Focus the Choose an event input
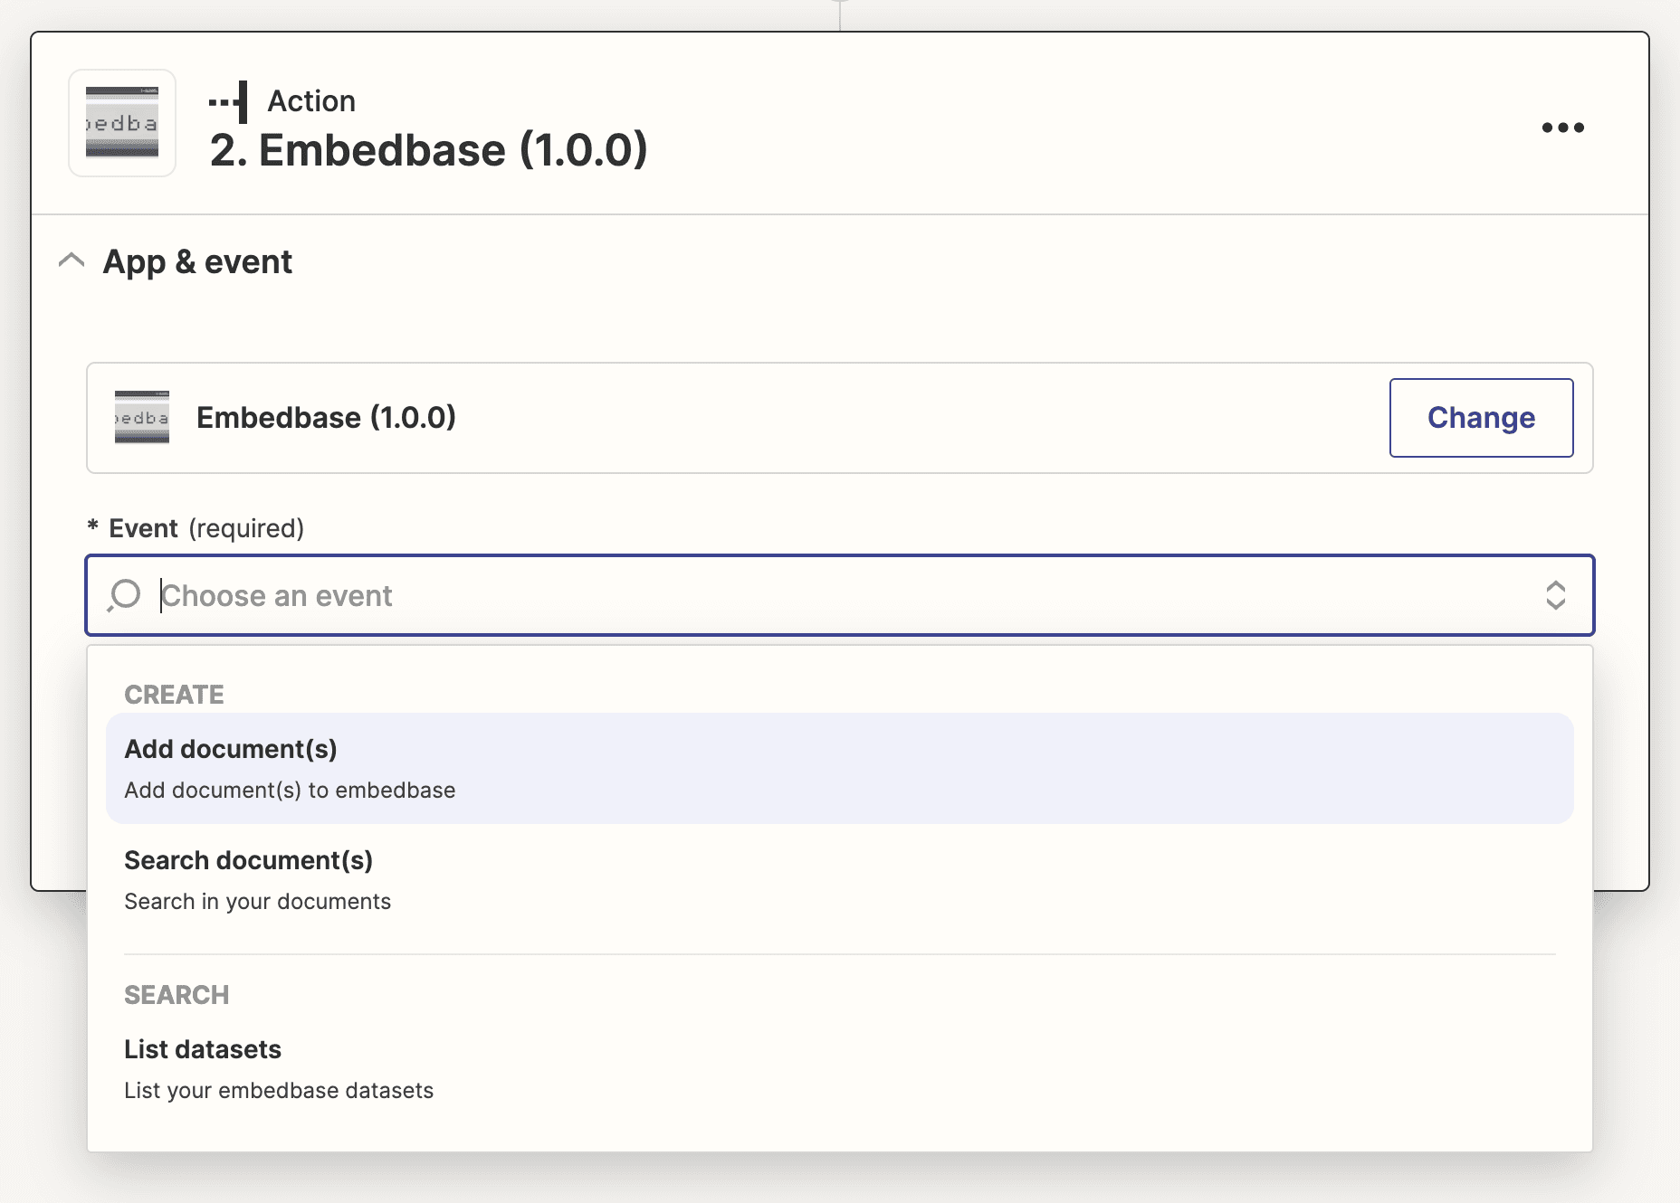The height and width of the screenshot is (1203, 1680). (839, 595)
